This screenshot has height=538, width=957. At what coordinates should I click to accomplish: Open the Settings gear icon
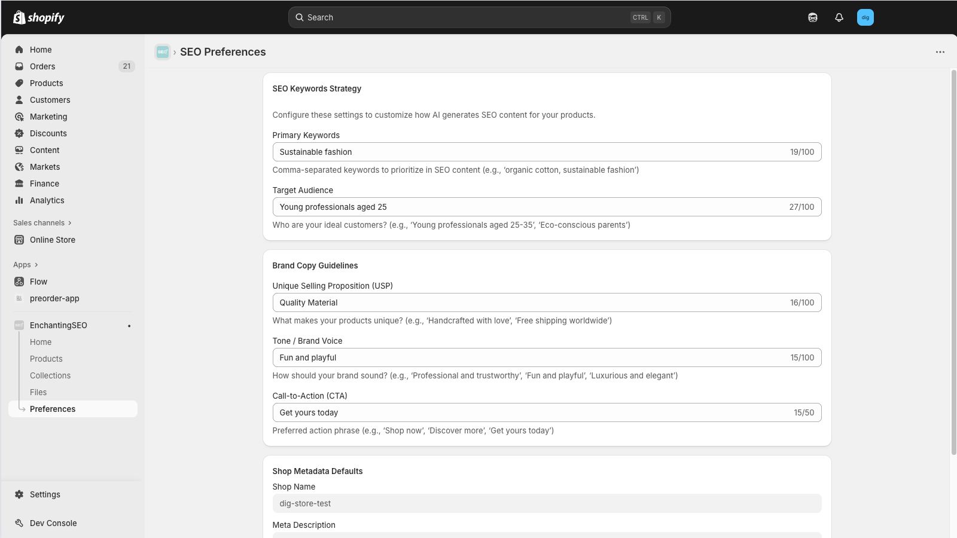(x=20, y=494)
